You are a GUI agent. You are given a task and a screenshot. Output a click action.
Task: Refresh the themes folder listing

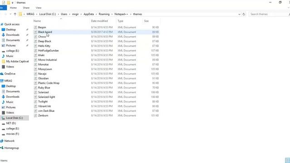click(x=244, y=14)
